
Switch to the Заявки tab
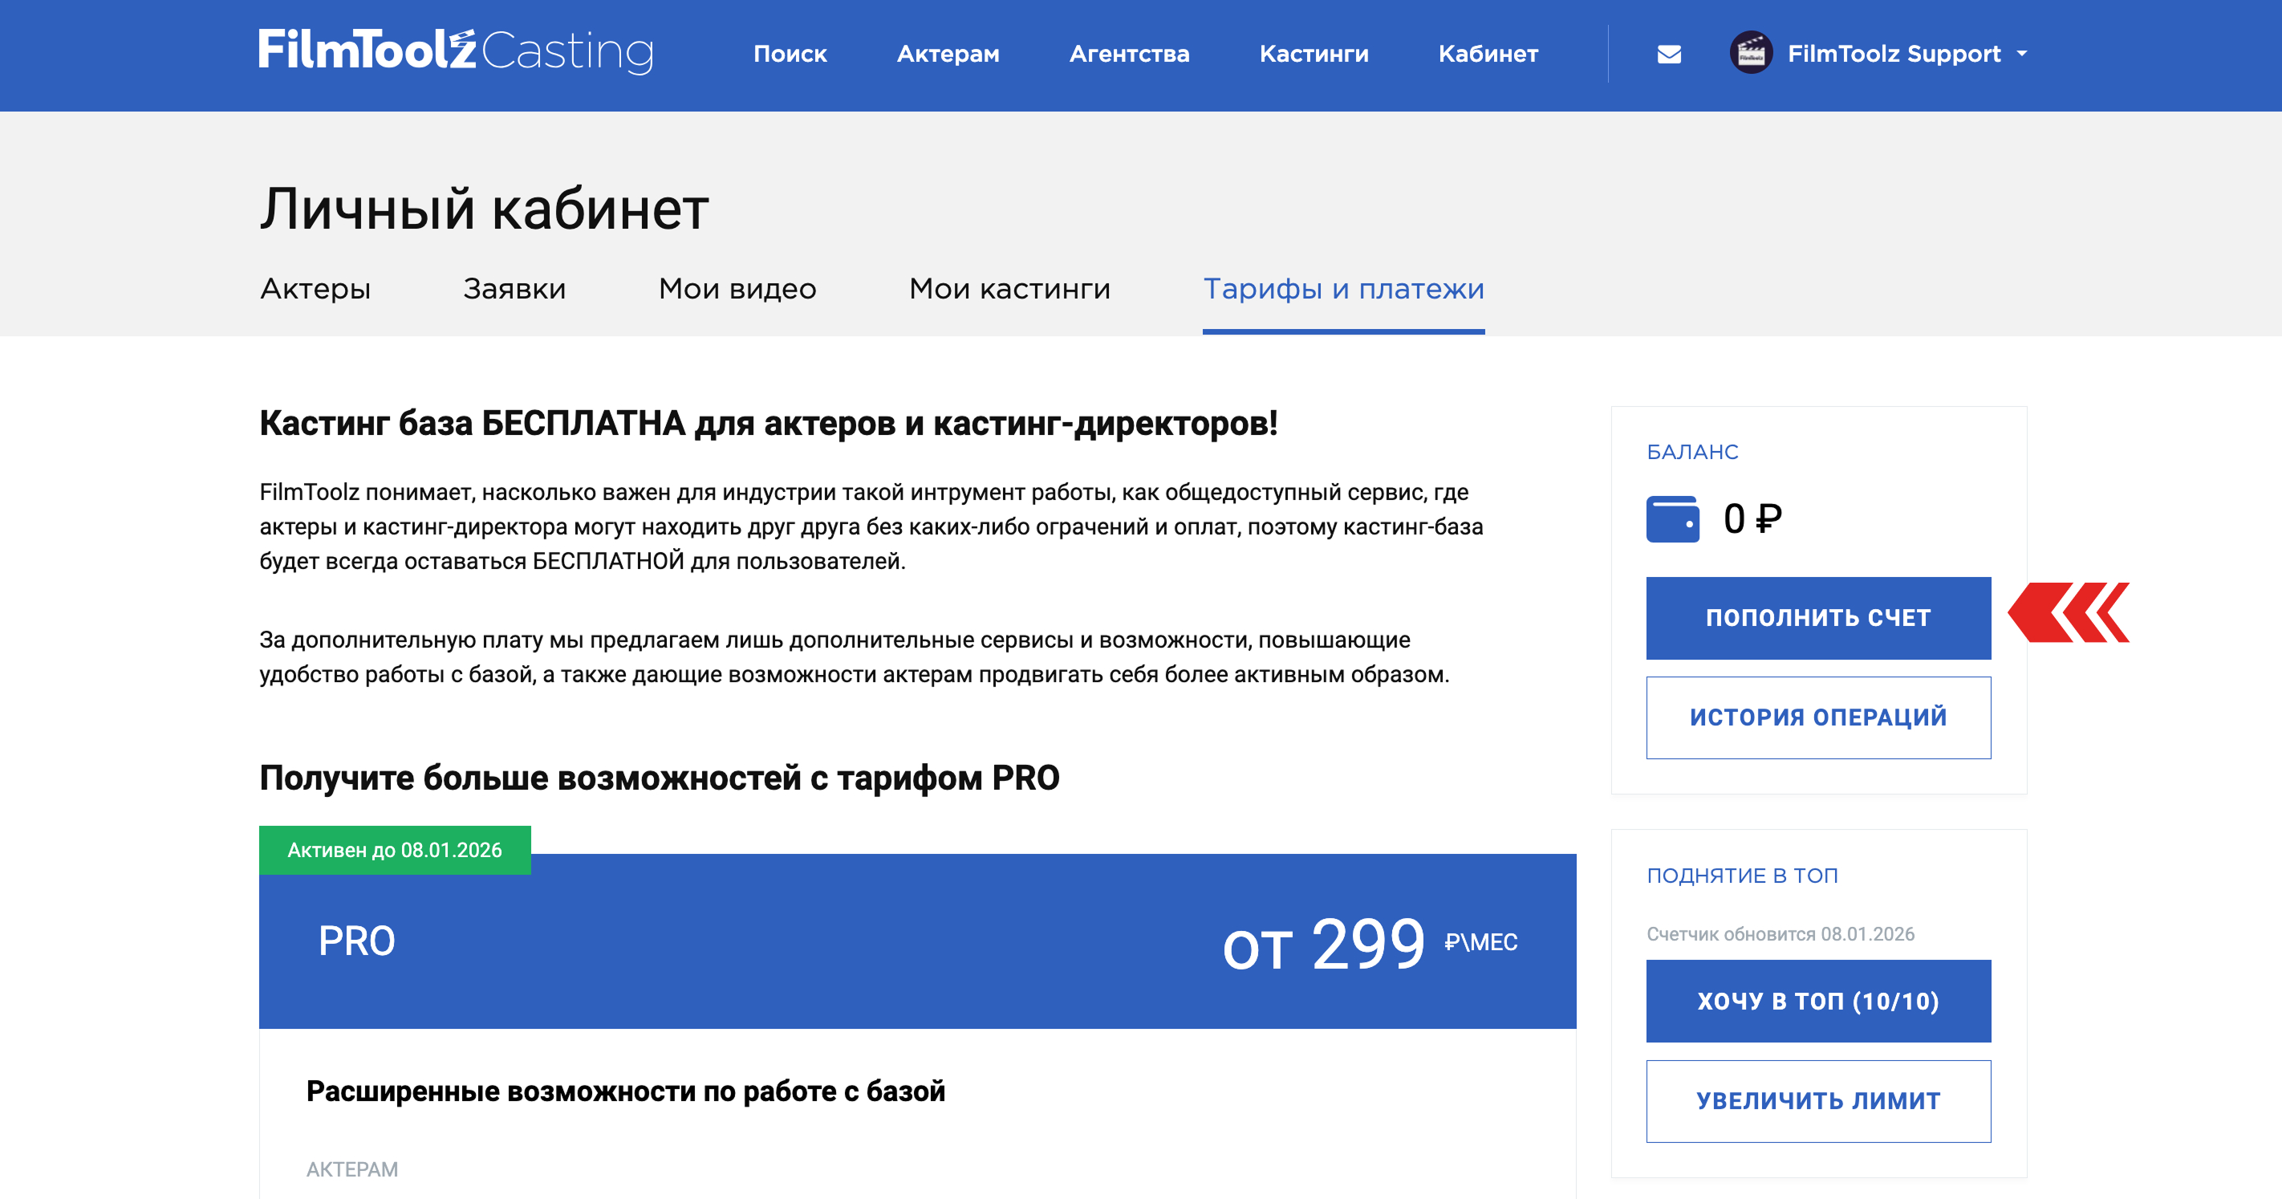[514, 289]
